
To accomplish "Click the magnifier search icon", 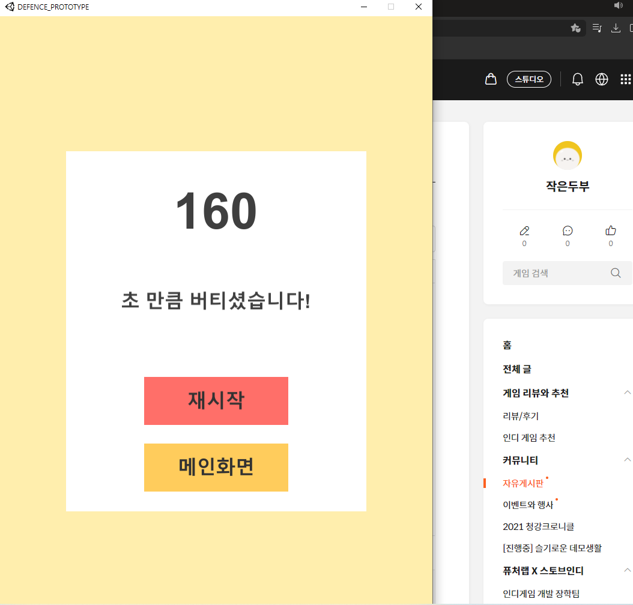I will [616, 273].
